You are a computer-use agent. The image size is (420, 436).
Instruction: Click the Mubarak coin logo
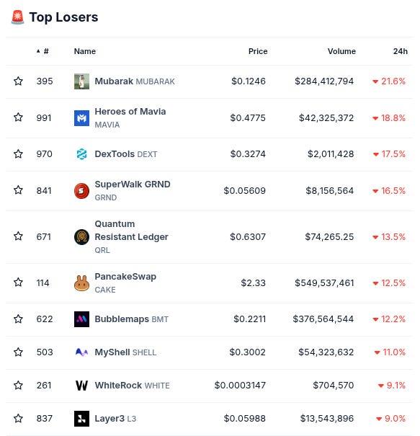[81, 81]
